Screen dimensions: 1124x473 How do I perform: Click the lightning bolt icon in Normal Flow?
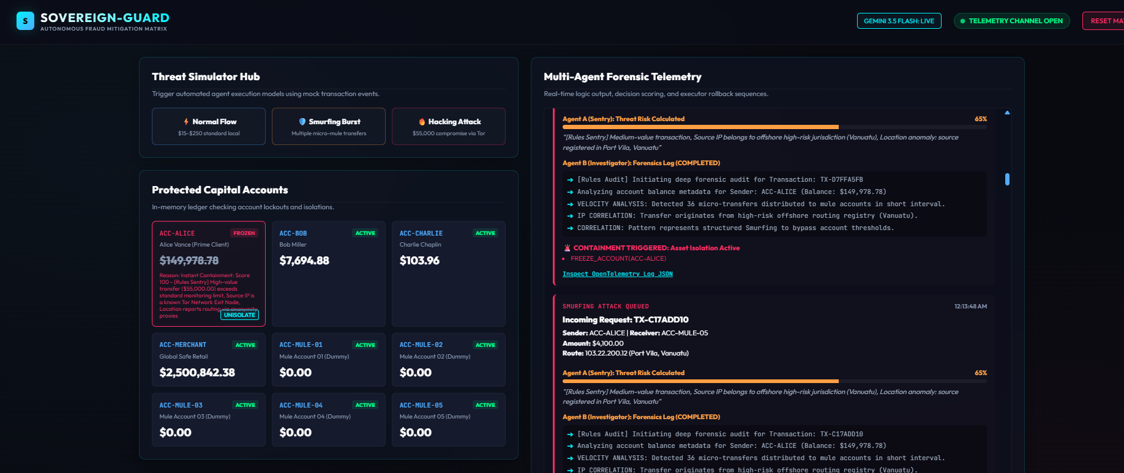tap(186, 122)
